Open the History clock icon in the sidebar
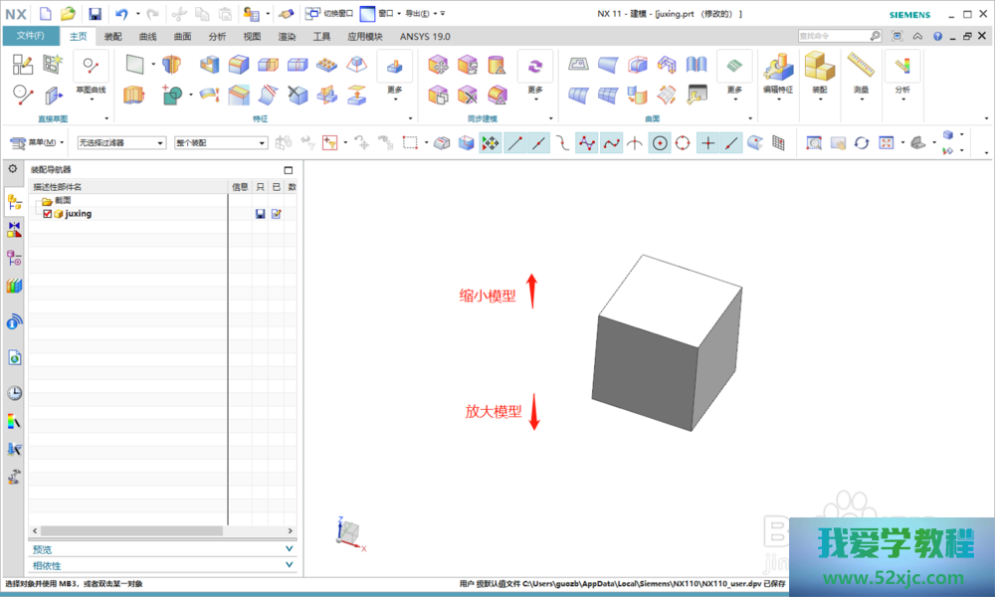This screenshot has height=597, width=995. click(14, 393)
